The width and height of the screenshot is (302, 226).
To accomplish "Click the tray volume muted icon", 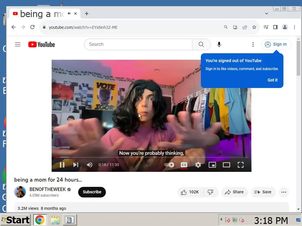I will pyautogui.click(x=242, y=220).
